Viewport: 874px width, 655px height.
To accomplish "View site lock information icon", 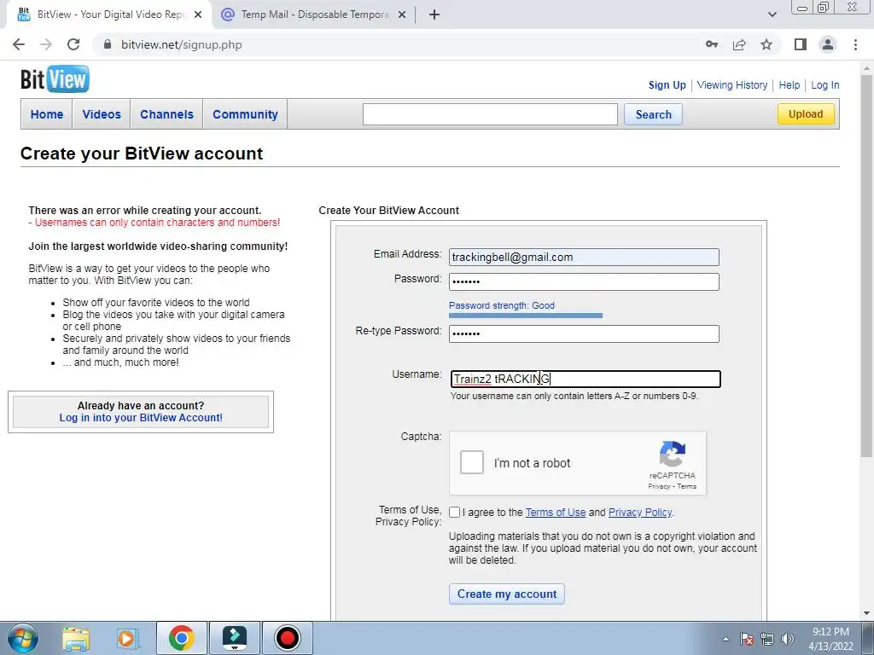I will coord(108,44).
